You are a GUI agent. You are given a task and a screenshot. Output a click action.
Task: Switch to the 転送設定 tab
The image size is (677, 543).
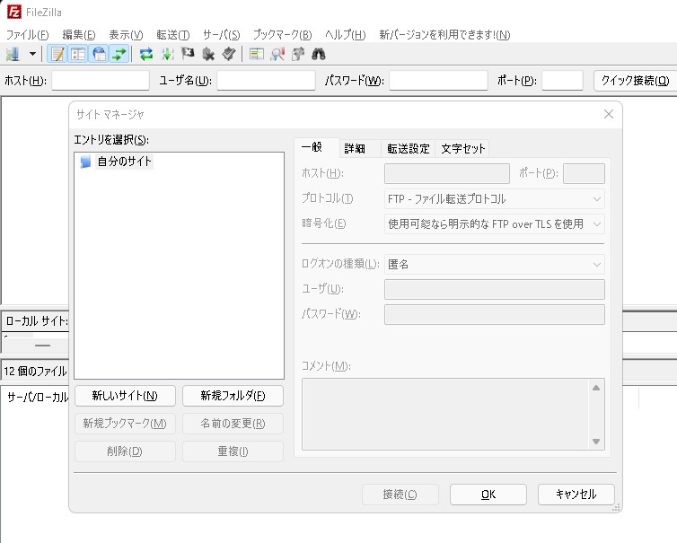point(408,149)
